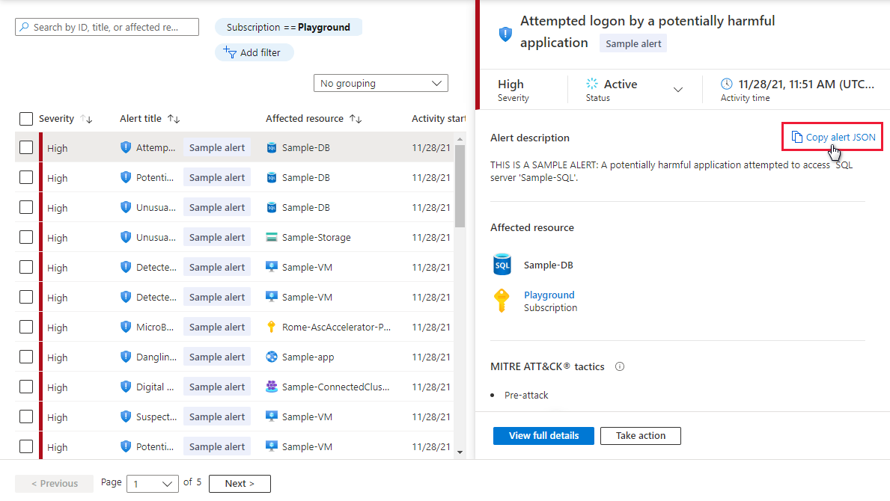Click the Affected resource column header
This screenshot has width=890, height=501.
click(305, 119)
